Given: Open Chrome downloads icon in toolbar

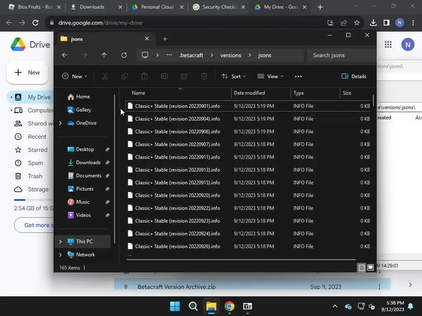Looking at the screenshot, I should pos(373,23).
